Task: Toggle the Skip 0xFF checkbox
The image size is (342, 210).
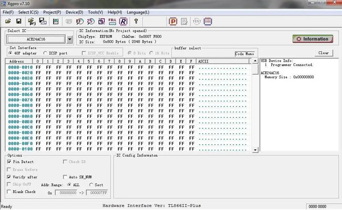Action: pyautogui.click(x=9, y=184)
